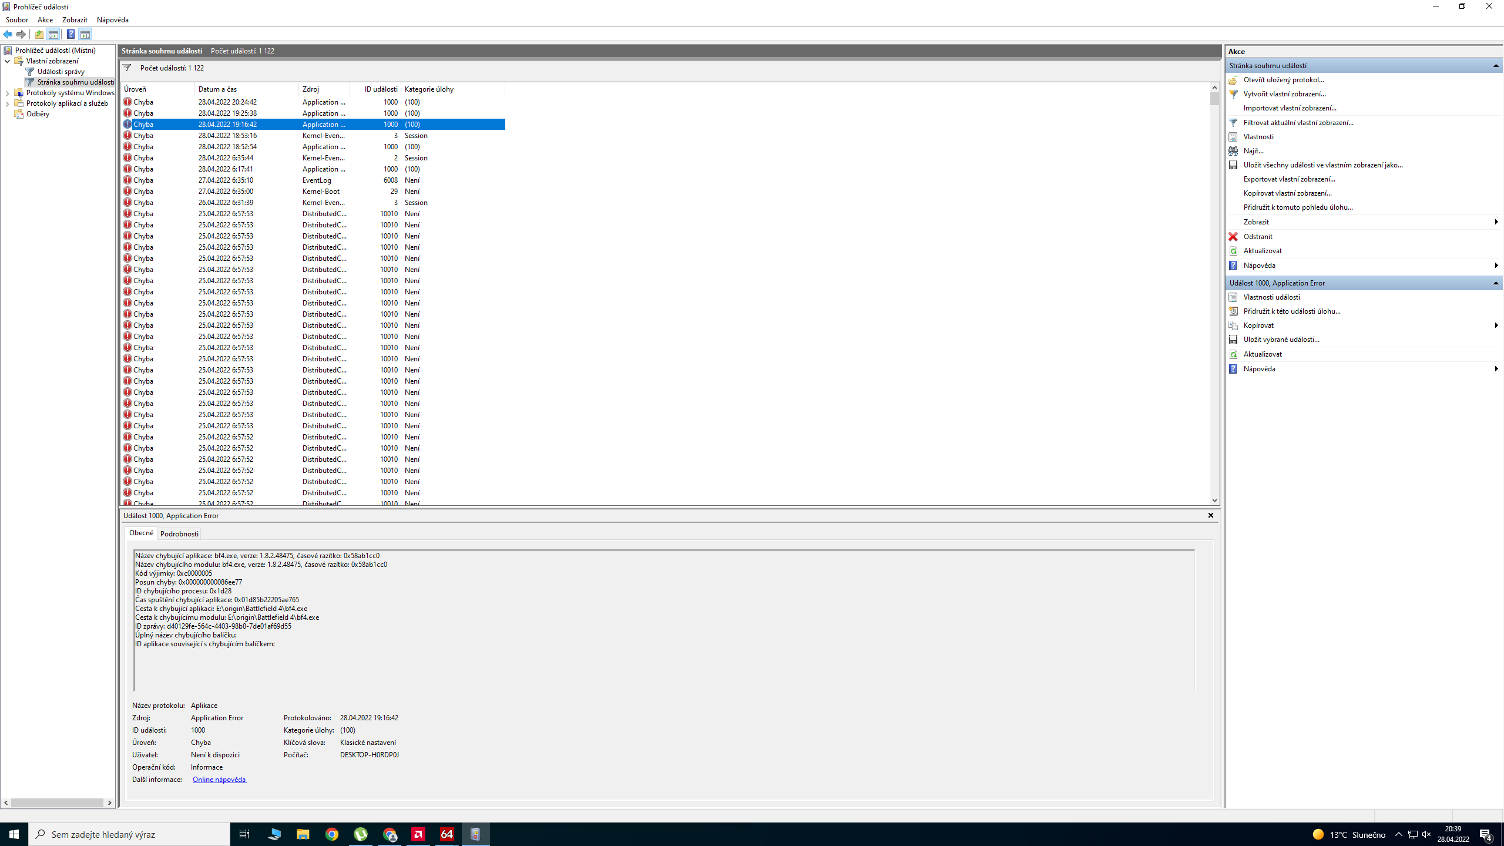Click red Odstranit delete icon
Screen dimensions: 1504x846
tap(1233, 237)
